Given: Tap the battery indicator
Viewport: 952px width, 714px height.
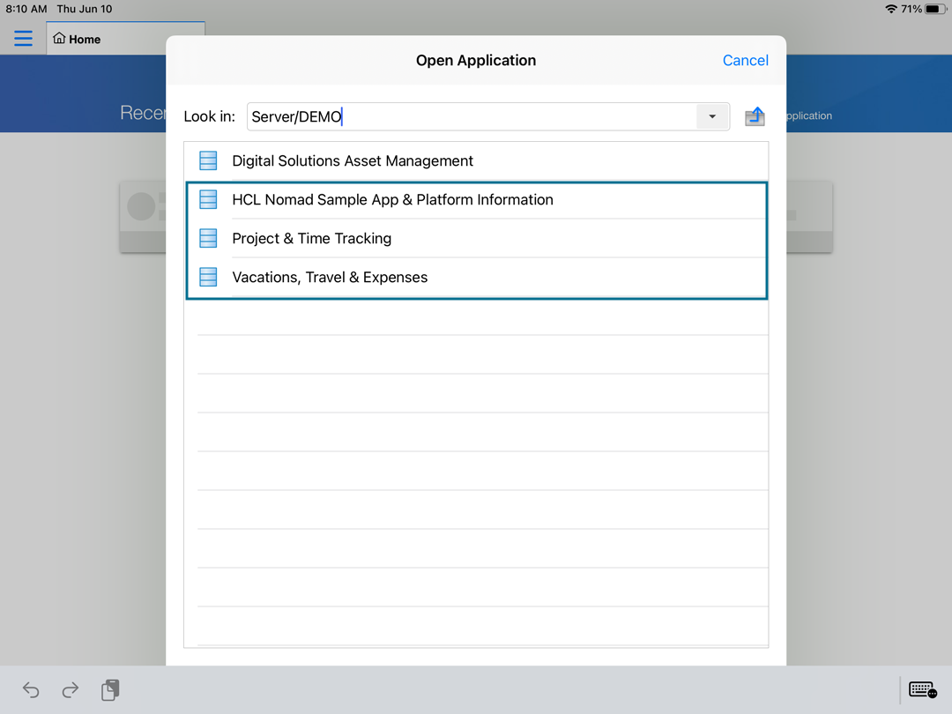Looking at the screenshot, I should click(x=935, y=9).
